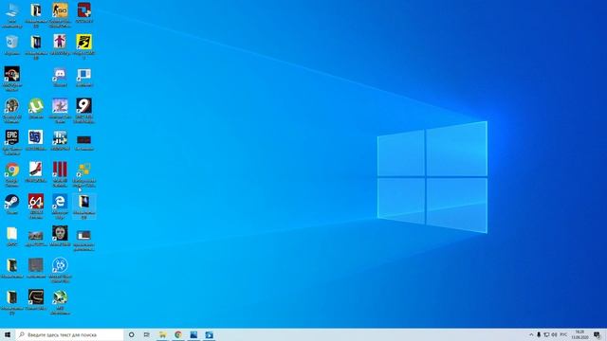This screenshot has width=607, height=341.
Task: Open the input language indicator
Action: (x=563, y=334)
